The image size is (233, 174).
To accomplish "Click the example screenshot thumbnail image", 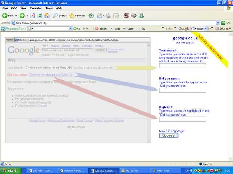I will coord(78,90).
